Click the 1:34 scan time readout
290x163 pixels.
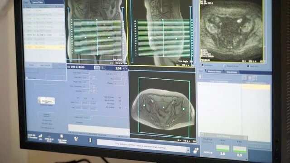pos(118,68)
